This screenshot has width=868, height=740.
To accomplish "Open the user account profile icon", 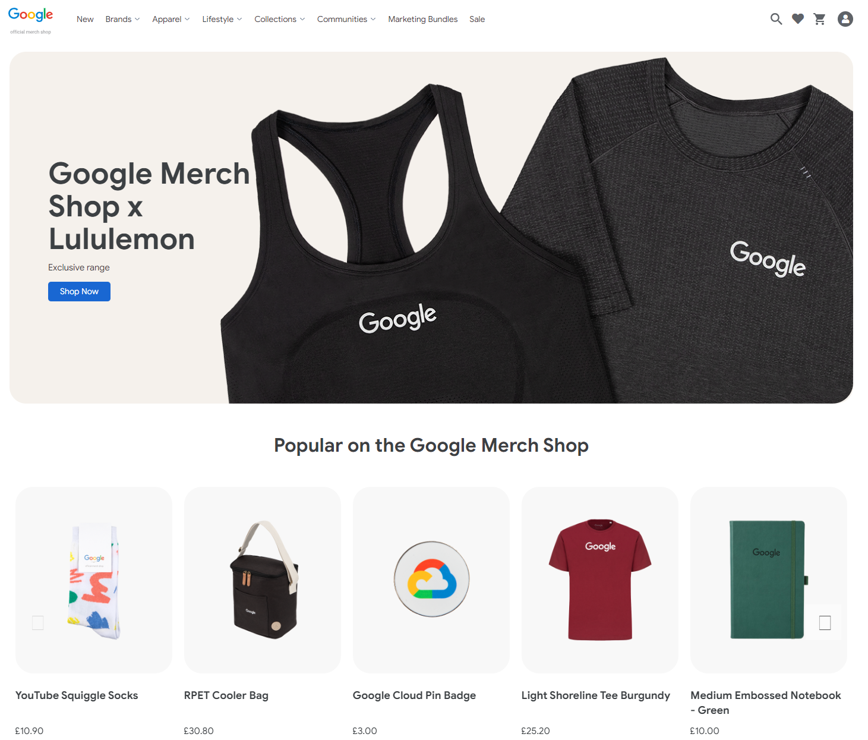I will [845, 19].
